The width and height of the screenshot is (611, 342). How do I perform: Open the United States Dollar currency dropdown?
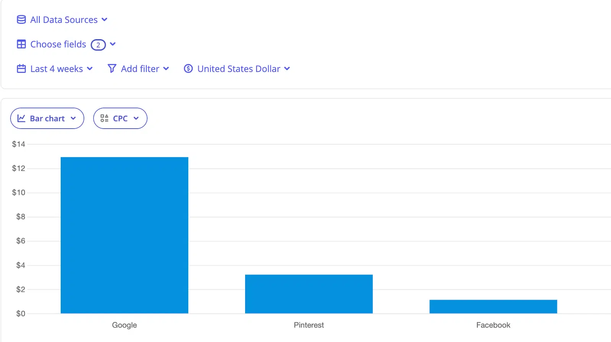coord(237,69)
